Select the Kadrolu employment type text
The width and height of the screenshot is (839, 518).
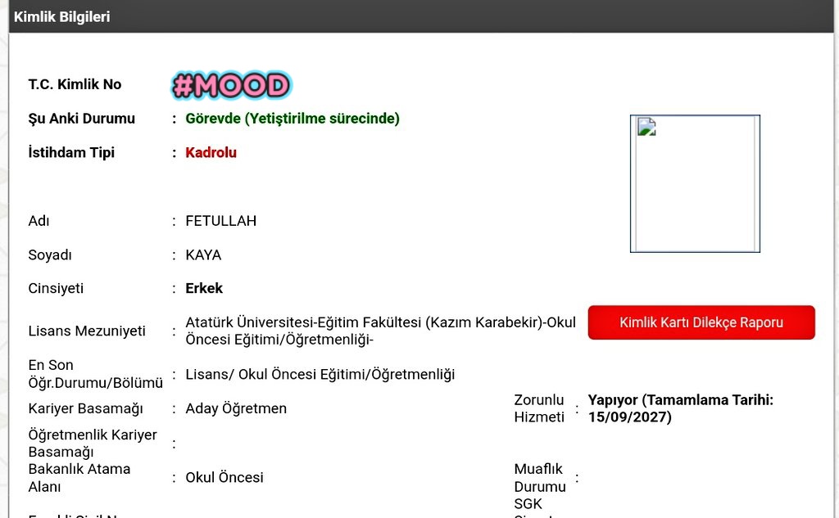coord(211,152)
